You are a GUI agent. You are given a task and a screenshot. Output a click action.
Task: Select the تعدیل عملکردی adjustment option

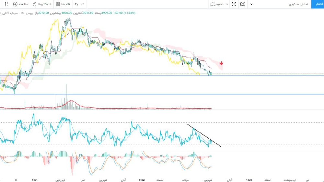click(x=298, y=4)
